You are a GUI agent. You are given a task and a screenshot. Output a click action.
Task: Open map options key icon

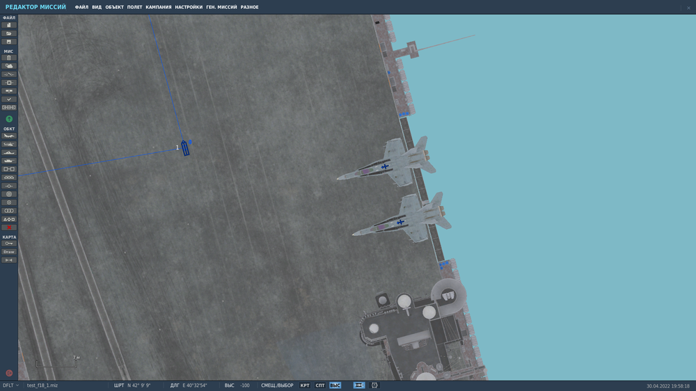coord(9,244)
